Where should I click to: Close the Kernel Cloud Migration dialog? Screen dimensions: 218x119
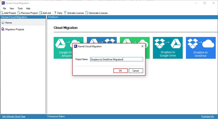tap(142, 46)
